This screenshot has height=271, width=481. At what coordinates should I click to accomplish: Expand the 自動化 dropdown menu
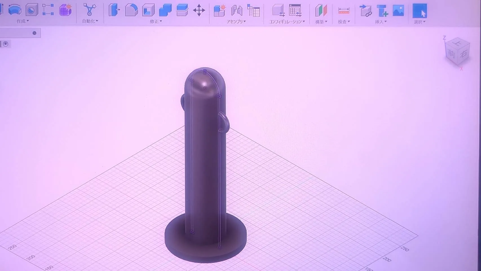(x=90, y=21)
